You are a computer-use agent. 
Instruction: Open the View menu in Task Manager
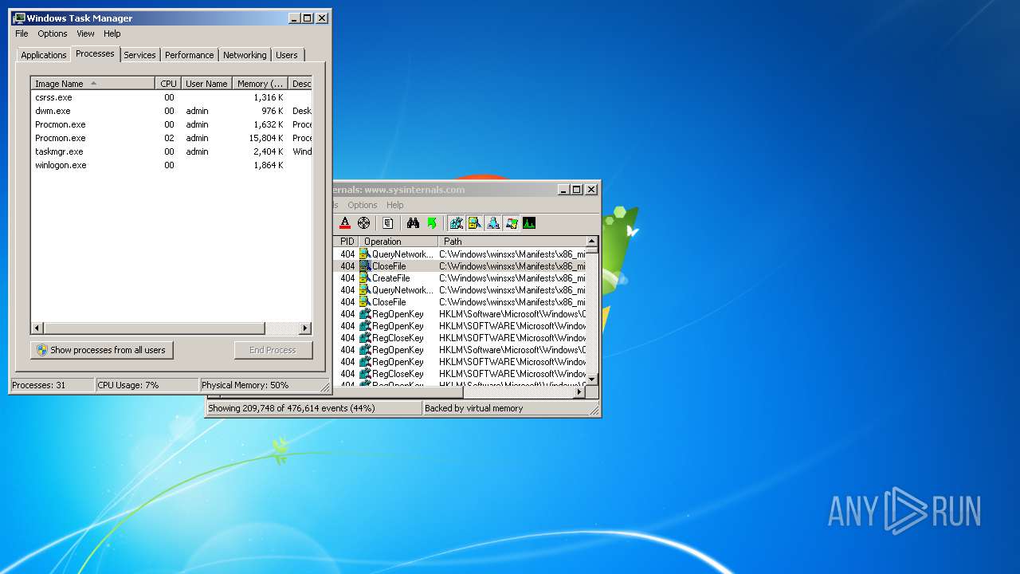[85, 33]
